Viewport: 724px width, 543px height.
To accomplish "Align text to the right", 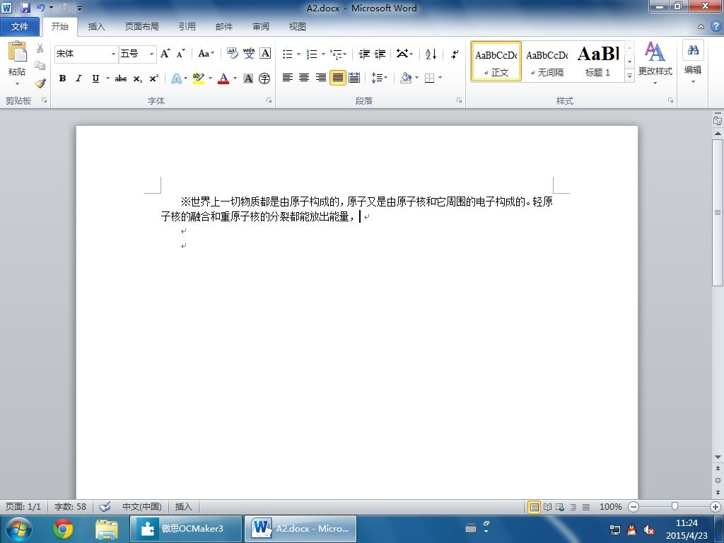I will pos(321,78).
